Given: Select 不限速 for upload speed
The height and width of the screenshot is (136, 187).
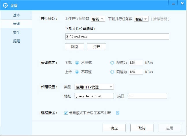Looking at the screenshot, I should click(x=77, y=72).
